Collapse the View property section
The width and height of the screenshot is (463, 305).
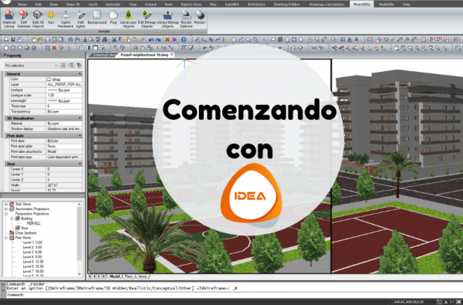click(79, 164)
